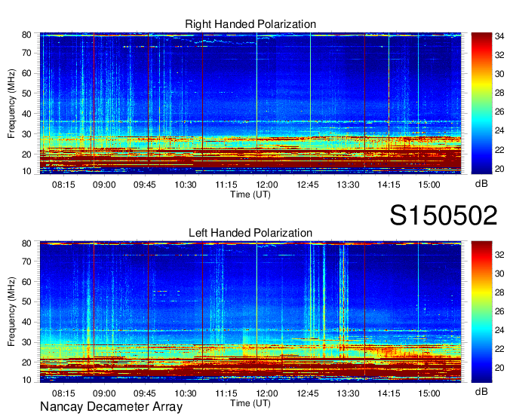This screenshot has height=416, width=513.
Task: Click the dB unit label under bottom color bar
Action: [481, 391]
